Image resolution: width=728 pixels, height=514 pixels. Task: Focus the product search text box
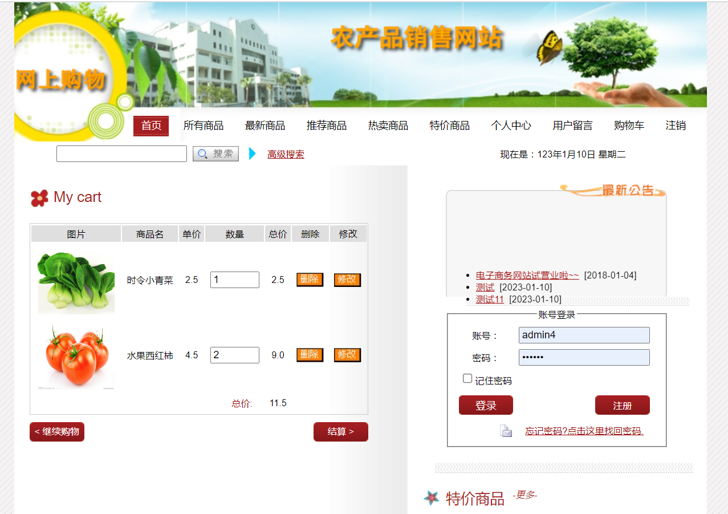[x=121, y=154]
